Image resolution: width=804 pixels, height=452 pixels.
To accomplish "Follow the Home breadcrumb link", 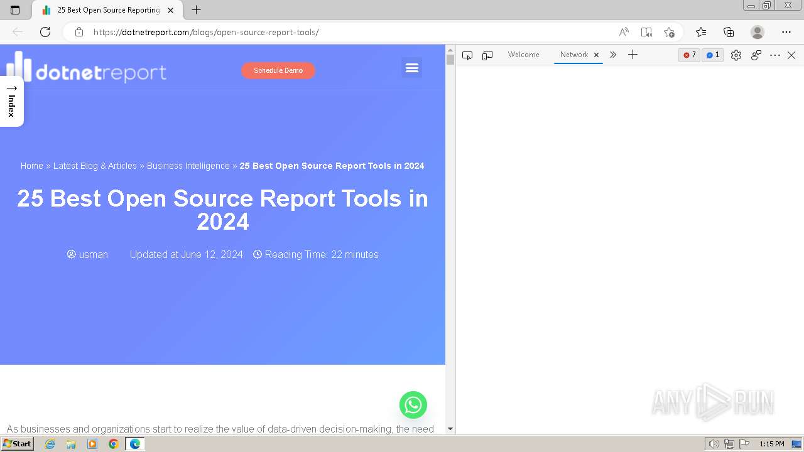I will [x=31, y=166].
